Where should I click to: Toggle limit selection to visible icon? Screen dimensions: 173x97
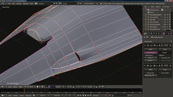click(x=74, y=87)
